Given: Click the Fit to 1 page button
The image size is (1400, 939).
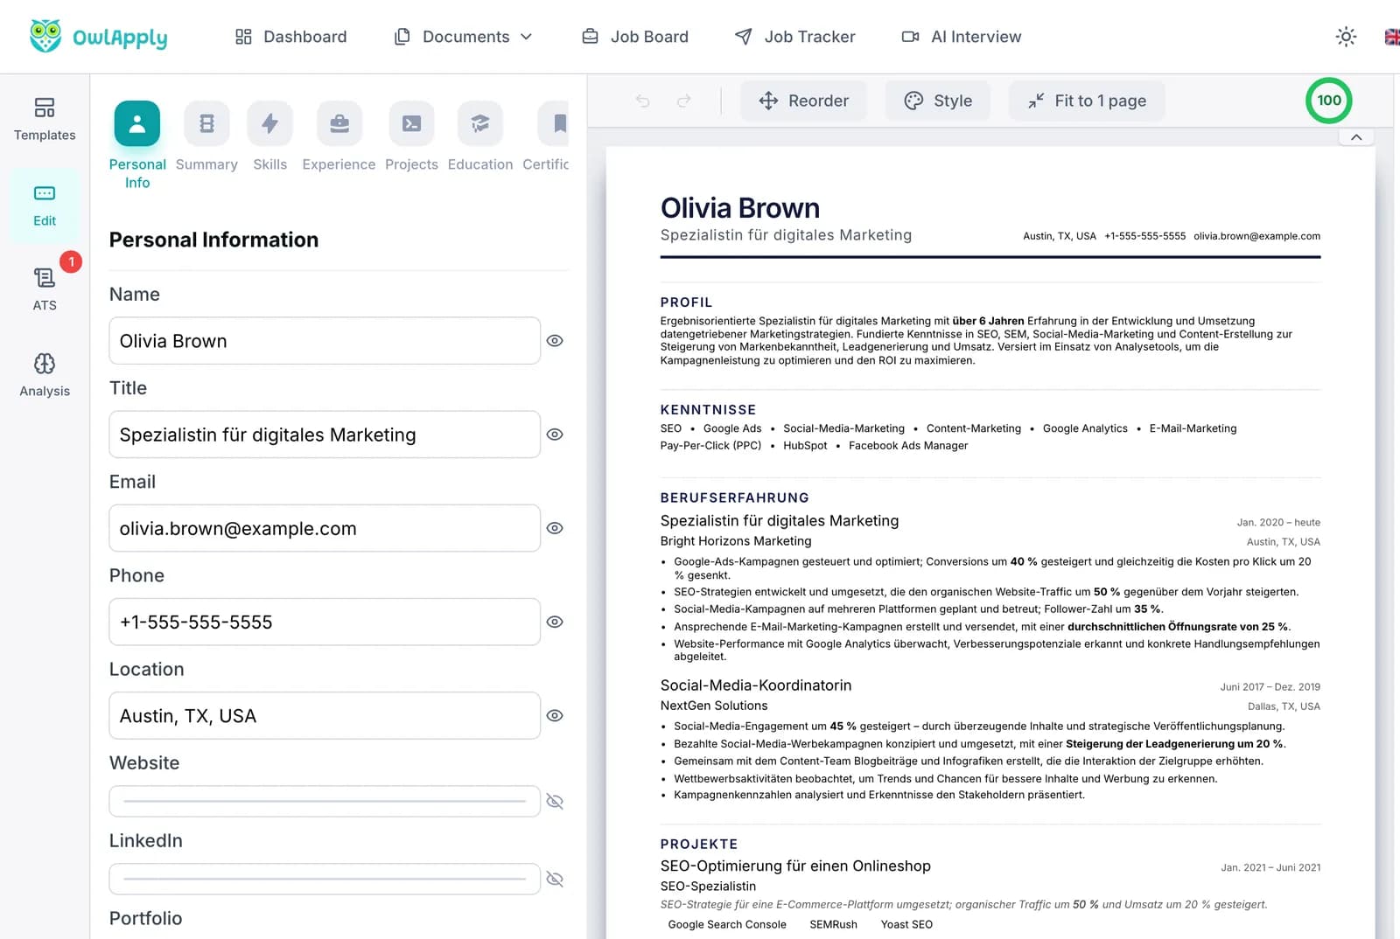Looking at the screenshot, I should 1088,101.
